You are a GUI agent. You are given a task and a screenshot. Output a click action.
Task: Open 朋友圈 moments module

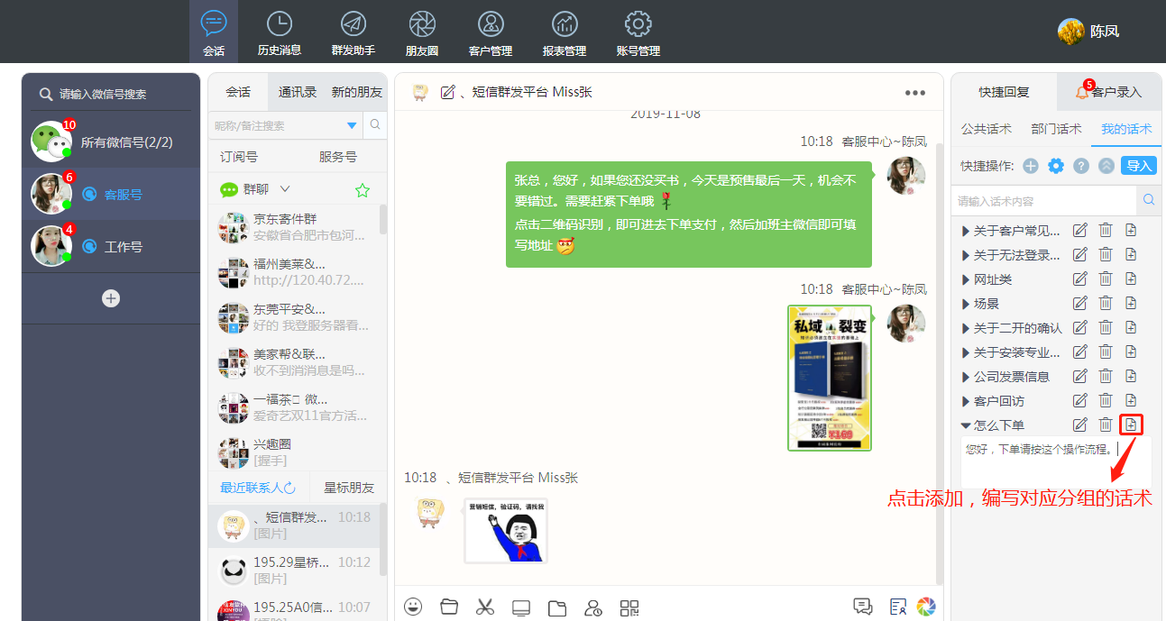[x=422, y=32]
